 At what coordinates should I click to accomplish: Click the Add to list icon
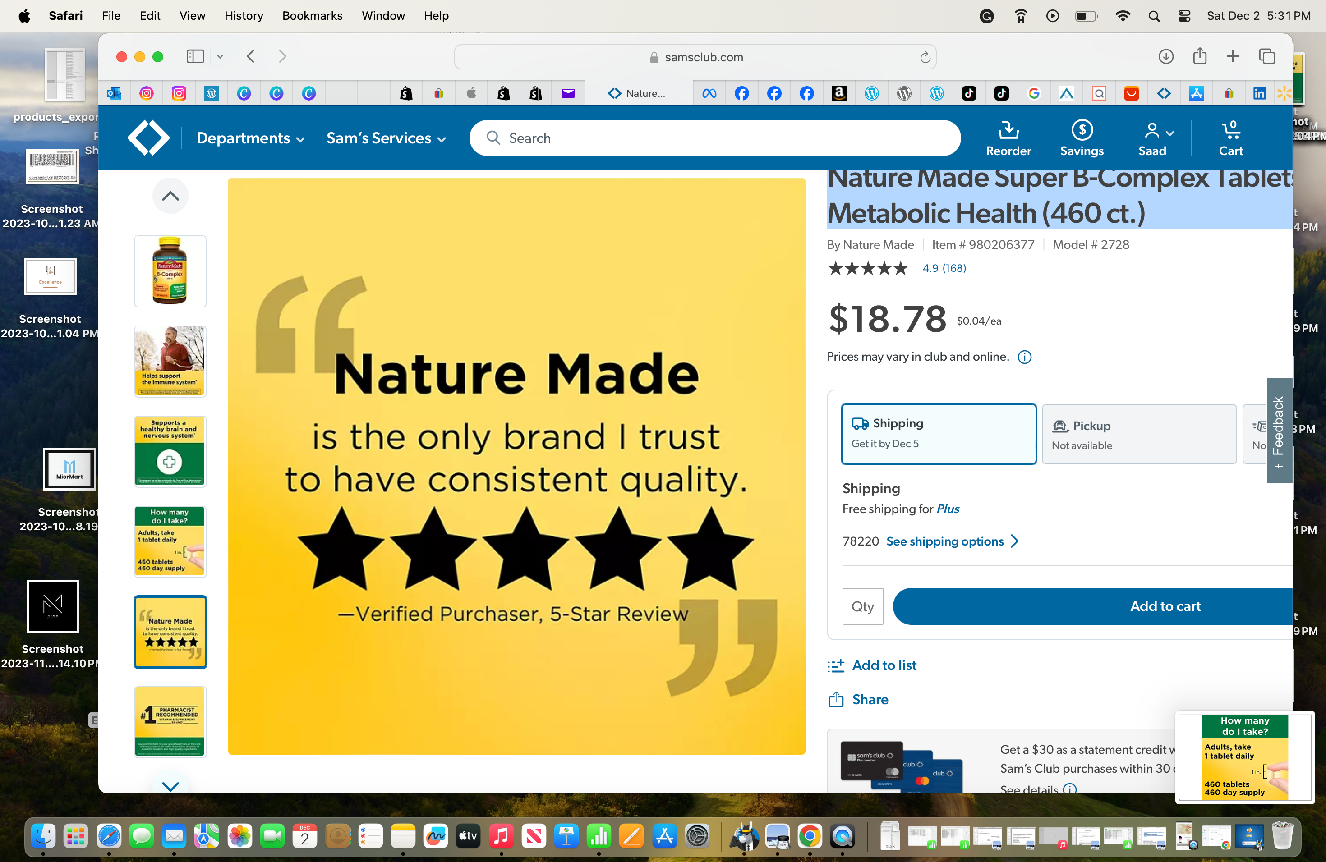coord(836,665)
